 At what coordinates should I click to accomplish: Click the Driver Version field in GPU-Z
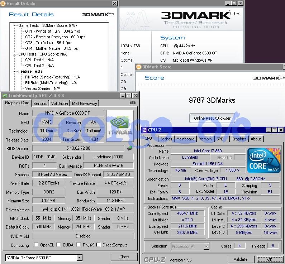(83, 209)
